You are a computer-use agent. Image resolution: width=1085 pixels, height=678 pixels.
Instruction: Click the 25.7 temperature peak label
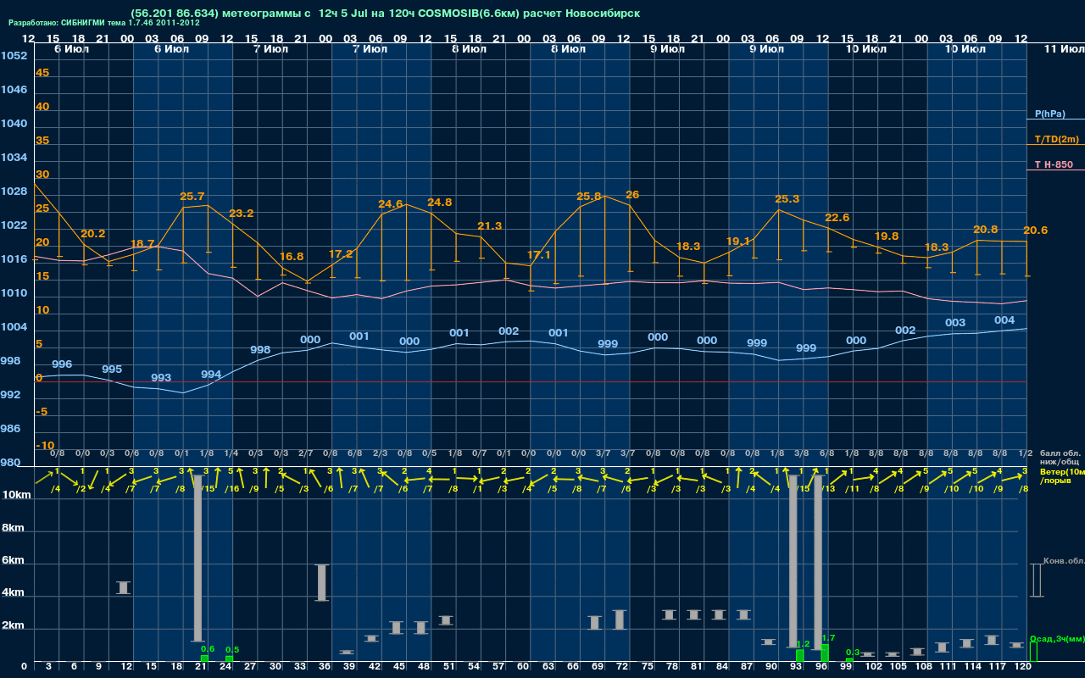pos(192,197)
